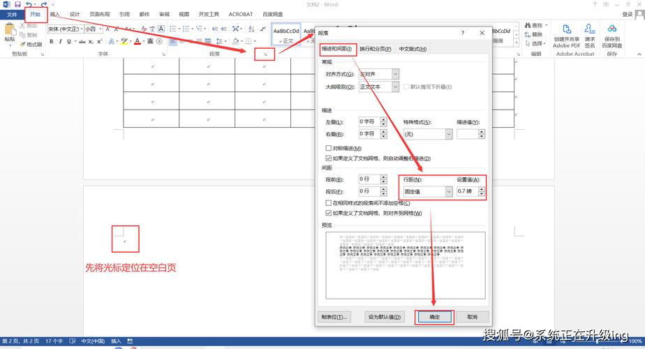Open the font size 小四 dropdown
This screenshot has width=645, height=349.
tap(101, 29)
